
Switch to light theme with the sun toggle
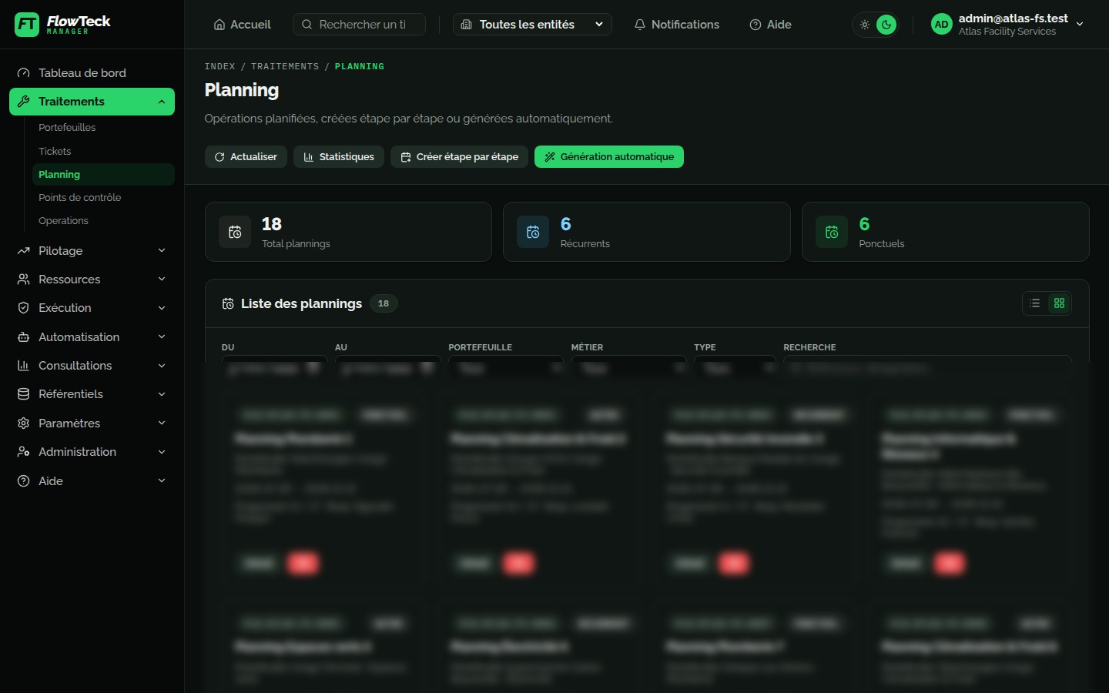865,25
